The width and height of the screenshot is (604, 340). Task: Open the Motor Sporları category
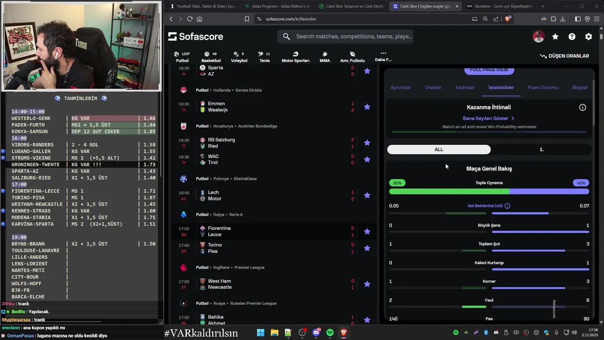295,57
